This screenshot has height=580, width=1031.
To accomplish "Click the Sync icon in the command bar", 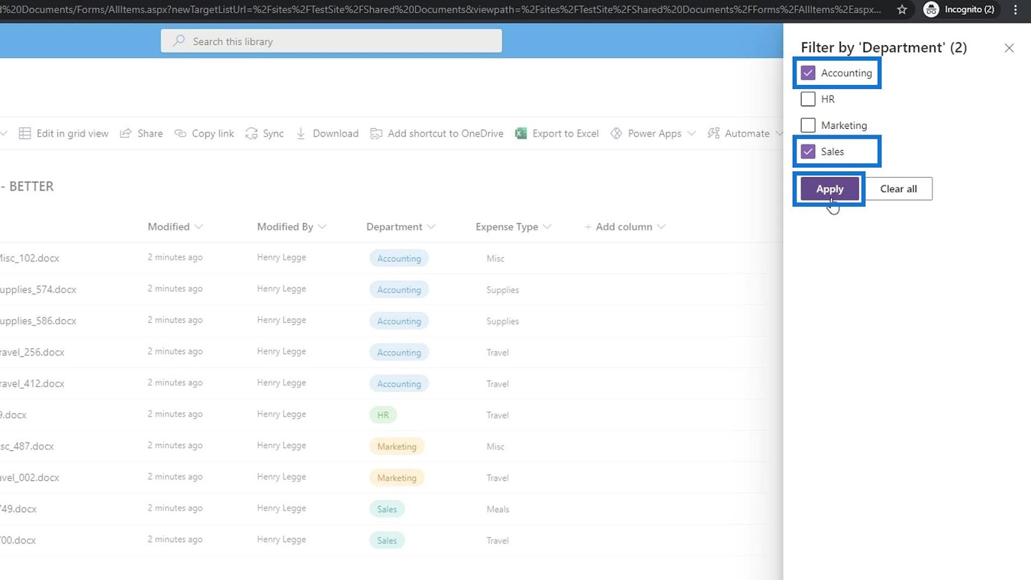I will pyautogui.click(x=251, y=133).
